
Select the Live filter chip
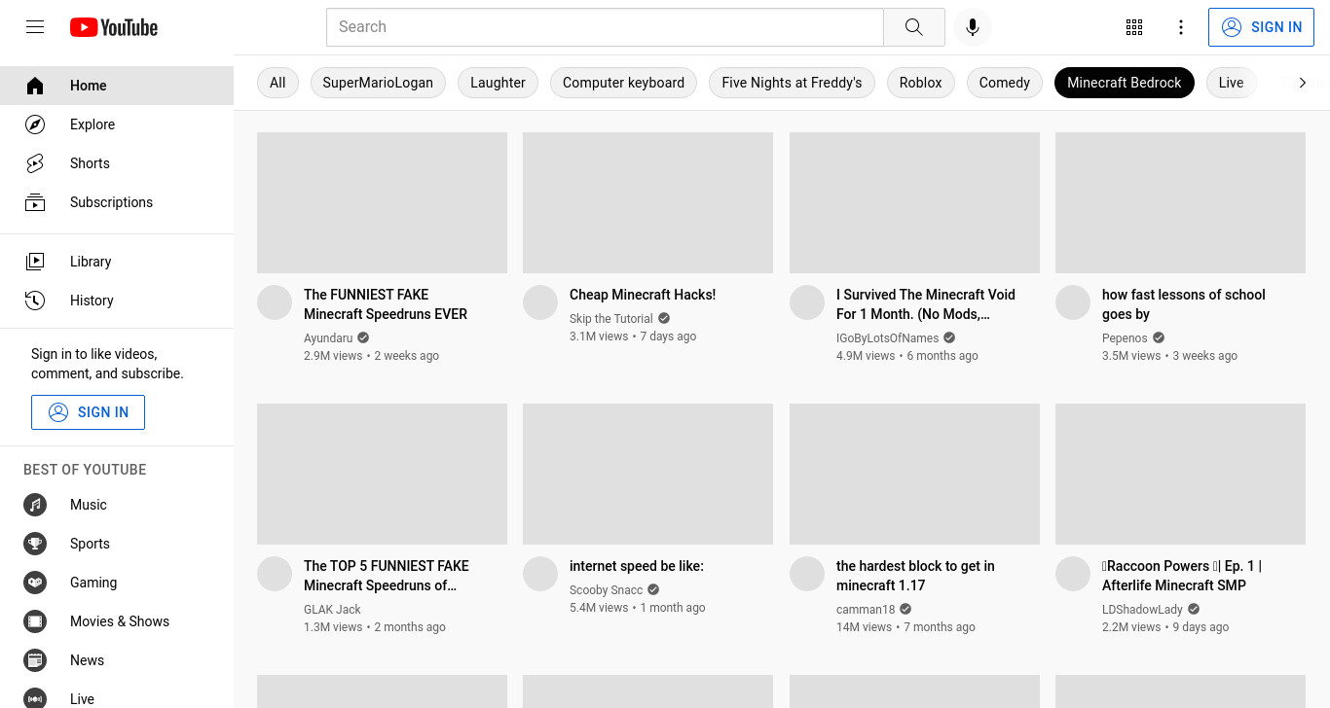pos(1231,83)
